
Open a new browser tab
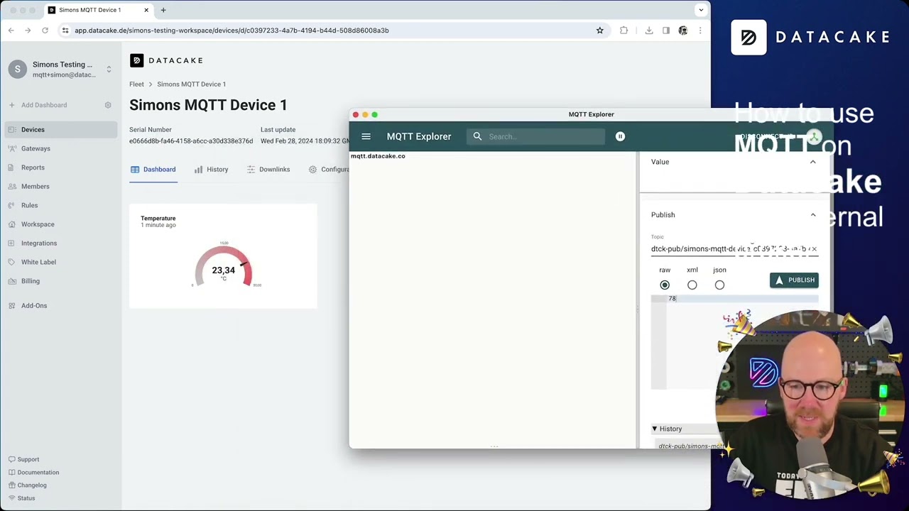tap(163, 10)
